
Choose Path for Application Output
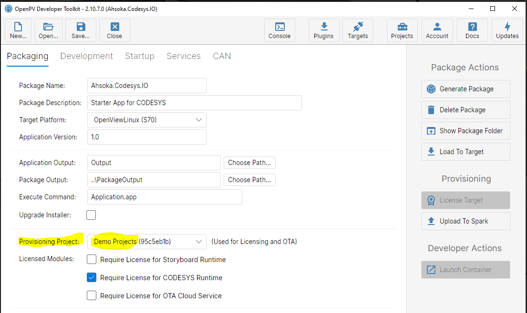coord(249,163)
